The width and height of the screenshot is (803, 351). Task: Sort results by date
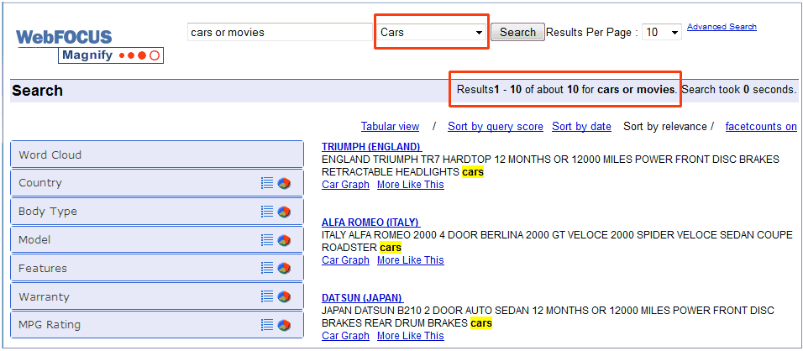[x=581, y=127]
